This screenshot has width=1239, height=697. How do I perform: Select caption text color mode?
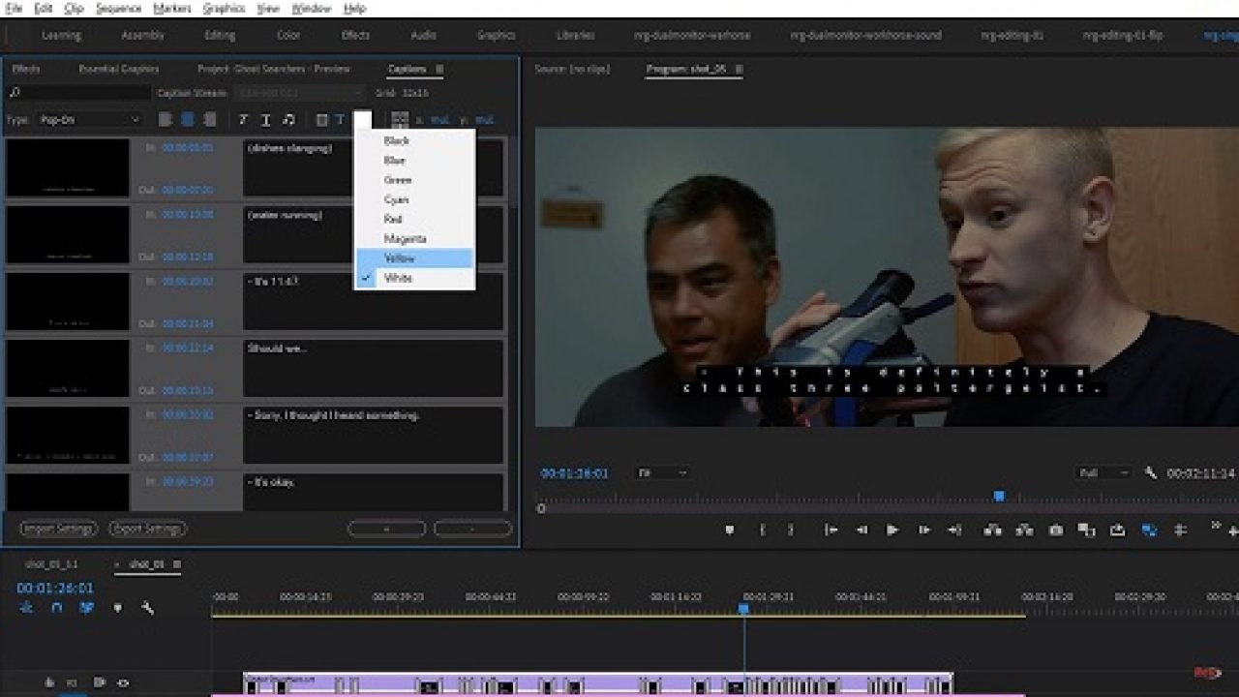[x=340, y=120]
